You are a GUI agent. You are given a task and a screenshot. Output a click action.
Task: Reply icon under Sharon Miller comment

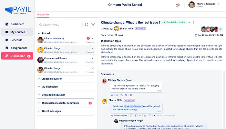(140, 115)
